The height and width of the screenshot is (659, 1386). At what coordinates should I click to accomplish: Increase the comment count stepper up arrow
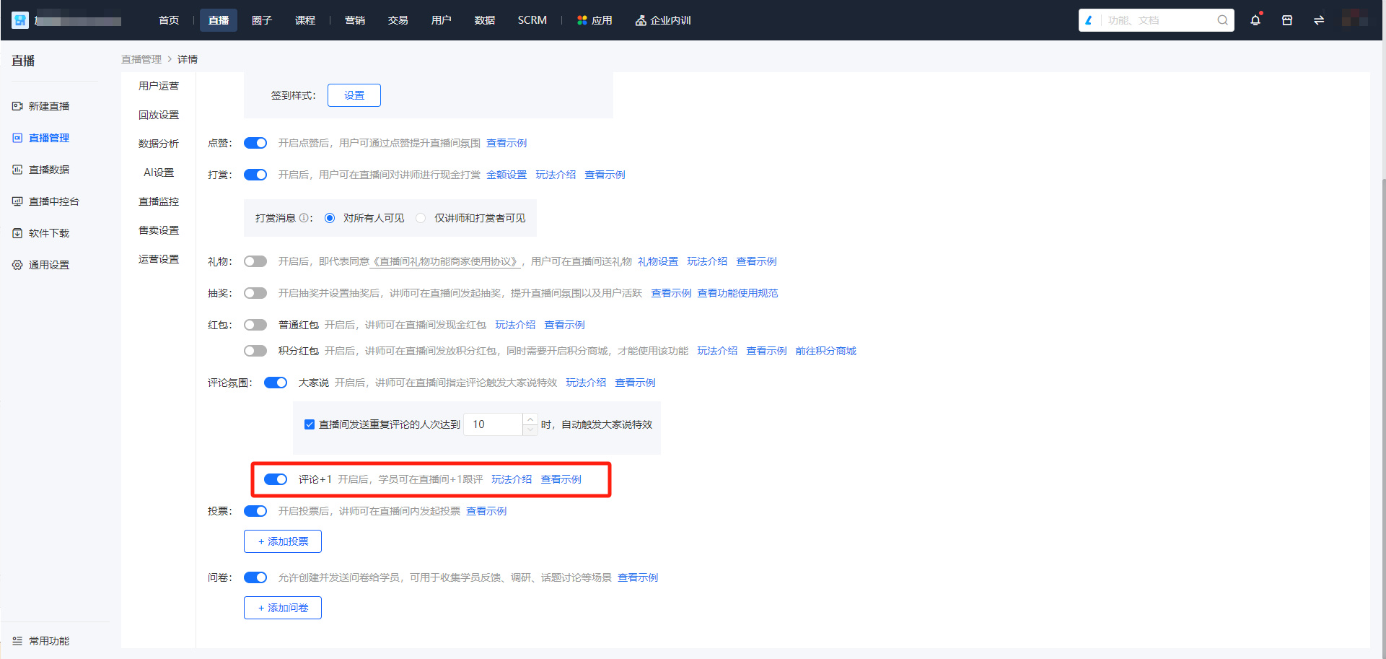(x=530, y=419)
